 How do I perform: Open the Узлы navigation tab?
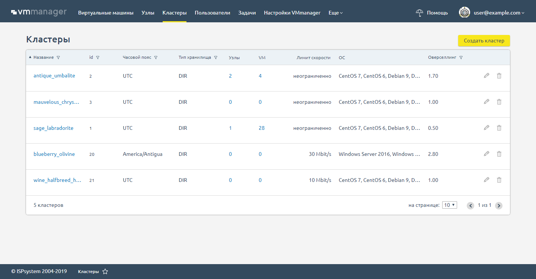click(148, 13)
